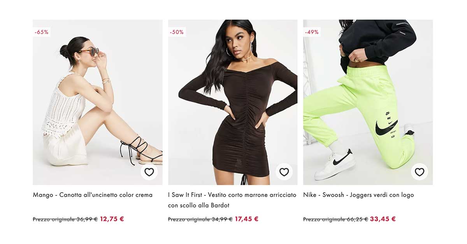Click the sale price 12,75 €

point(112,219)
